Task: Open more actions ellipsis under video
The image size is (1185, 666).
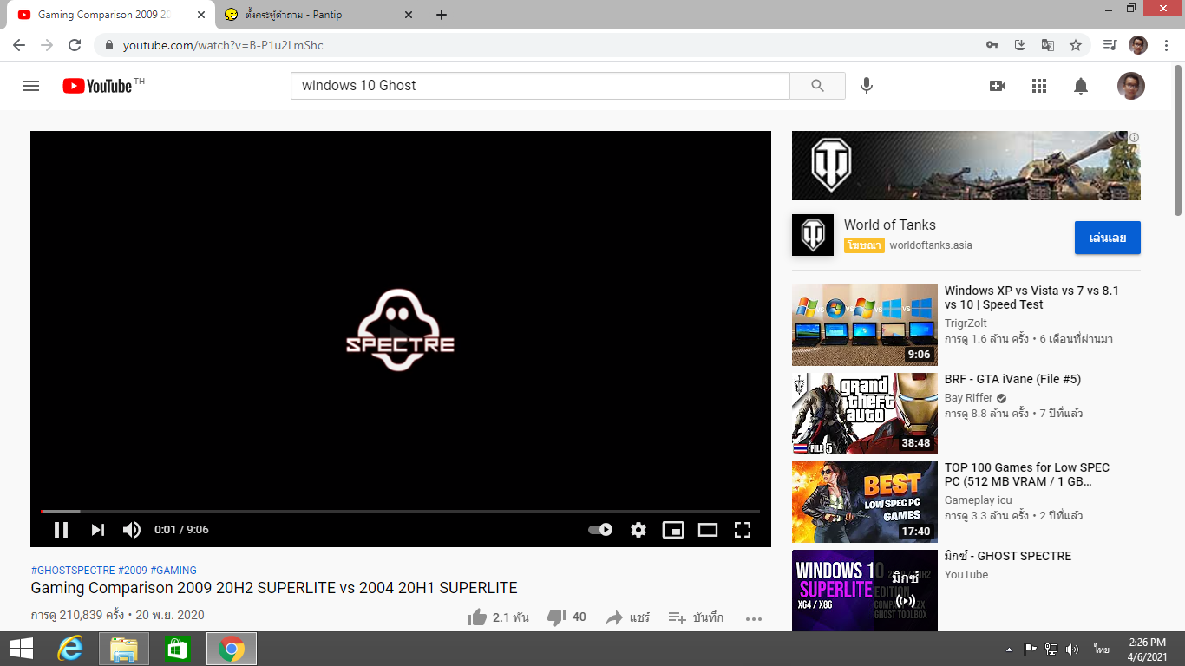Action: tap(754, 618)
